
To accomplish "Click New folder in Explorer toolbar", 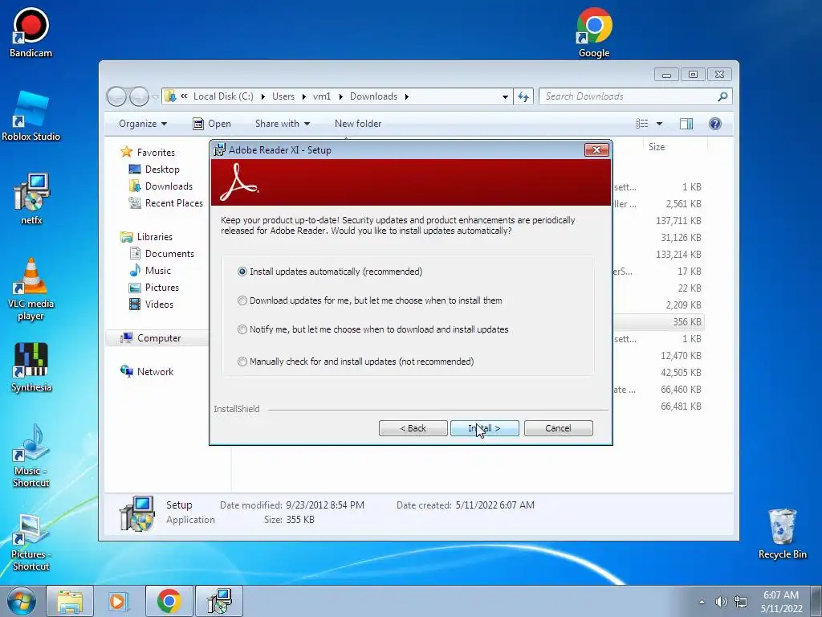I will (x=358, y=124).
